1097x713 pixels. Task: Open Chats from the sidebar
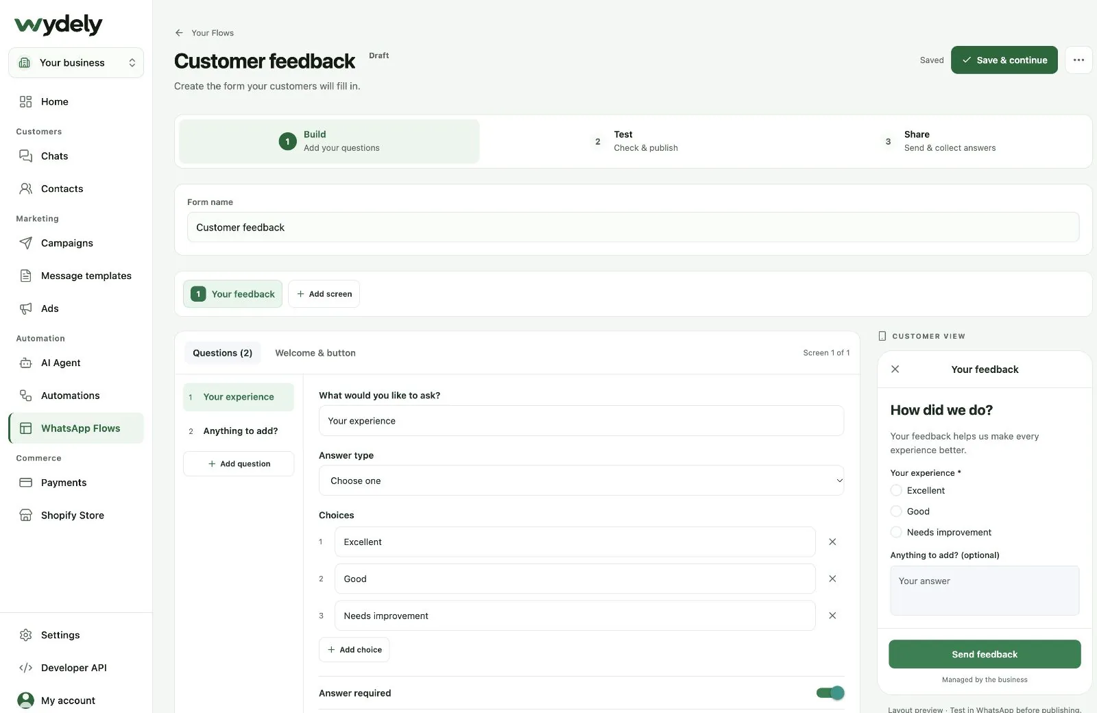[x=76, y=156]
